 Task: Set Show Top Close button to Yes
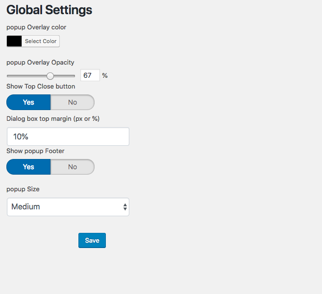click(x=28, y=102)
